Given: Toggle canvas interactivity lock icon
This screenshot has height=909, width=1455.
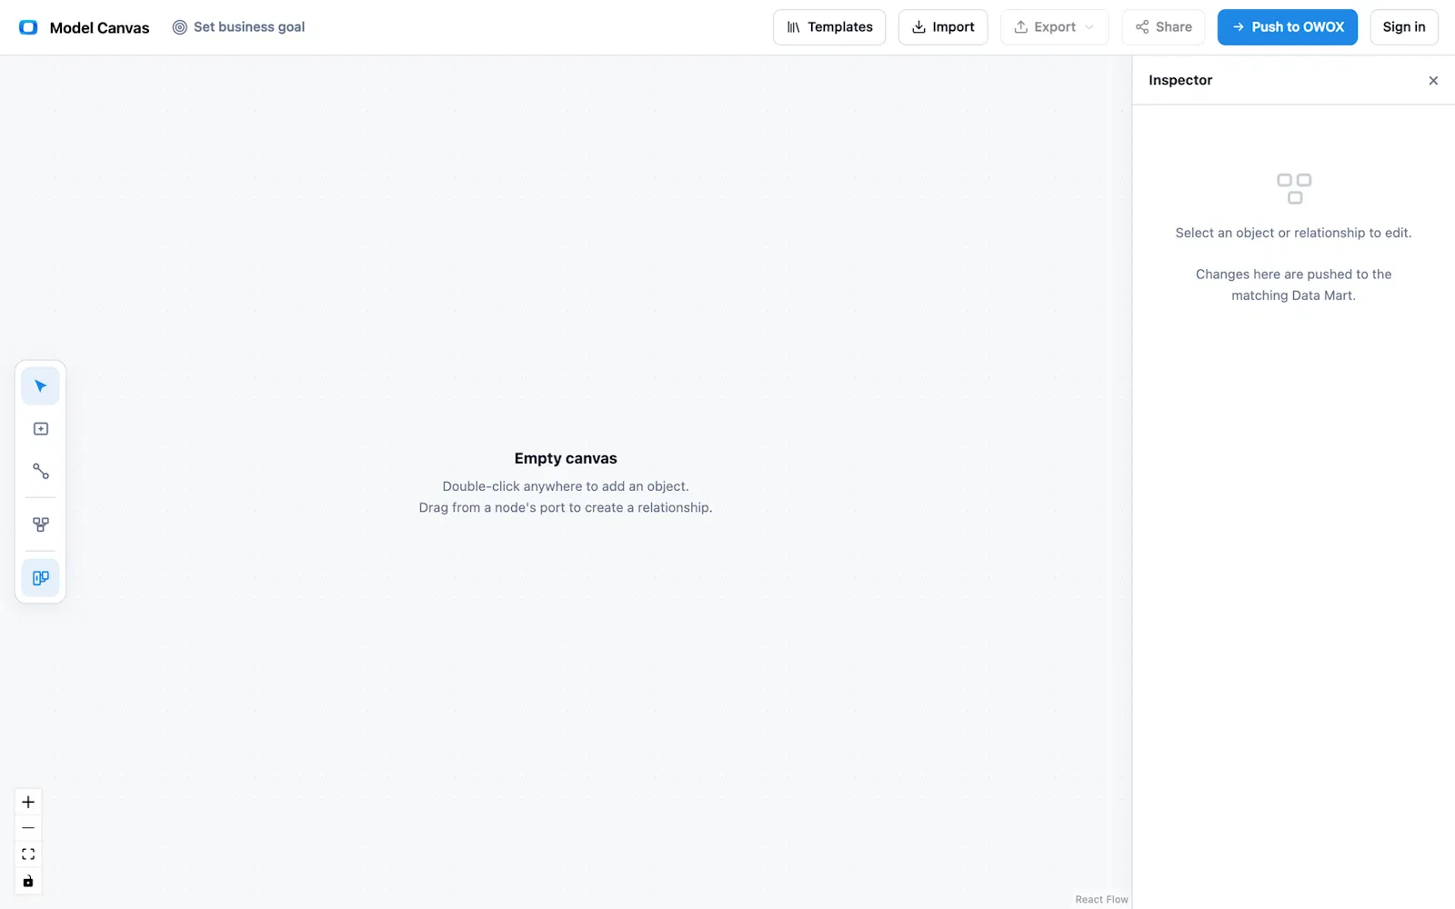Looking at the screenshot, I should tap(28, 881).
